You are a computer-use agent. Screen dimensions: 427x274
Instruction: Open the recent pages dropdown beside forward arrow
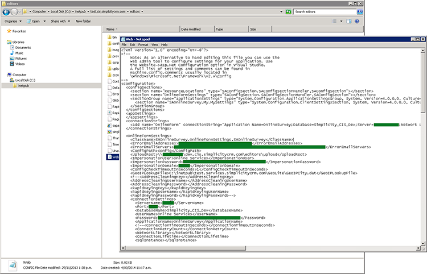pyautogui.click(x=19, y=12)
